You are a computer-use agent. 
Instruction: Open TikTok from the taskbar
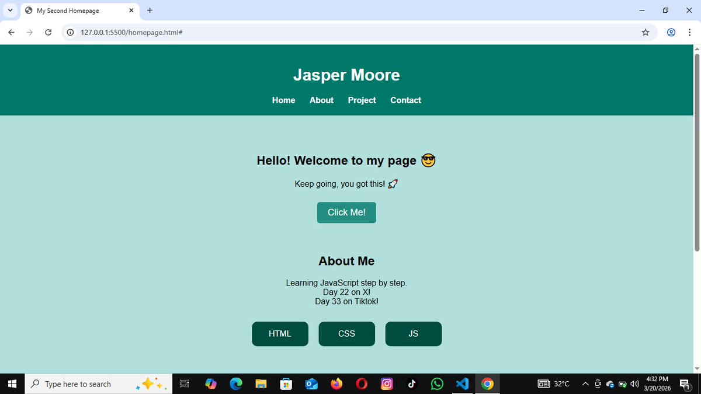[411, 383]
